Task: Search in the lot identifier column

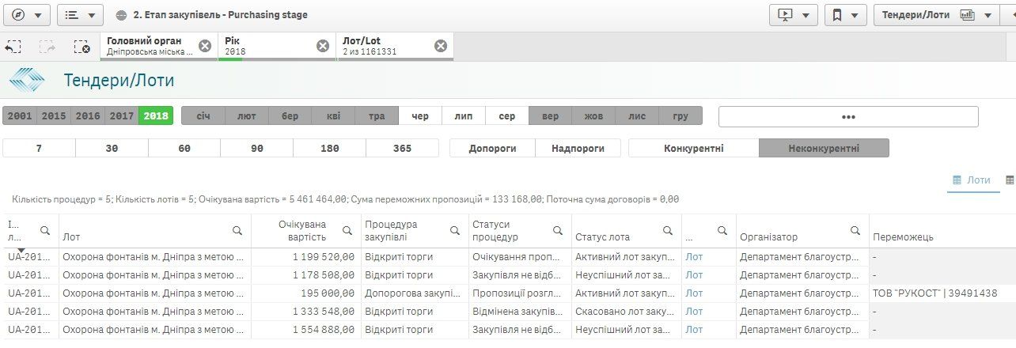Action: tap(45, 230)
